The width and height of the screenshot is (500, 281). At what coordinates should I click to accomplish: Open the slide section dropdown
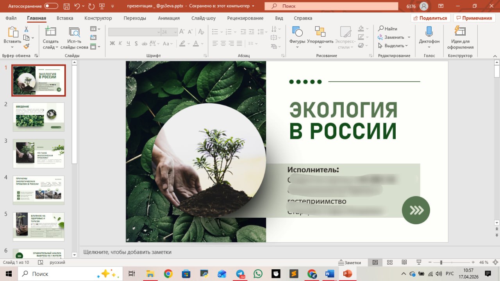(x=95, y=47)
